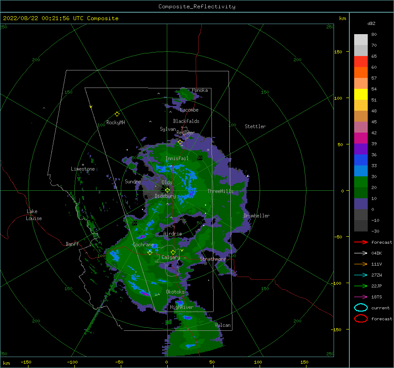The width and height of the screenshot is (394, 368).
Task: Click the Blackfalds city label
Action: pos(186,121)
